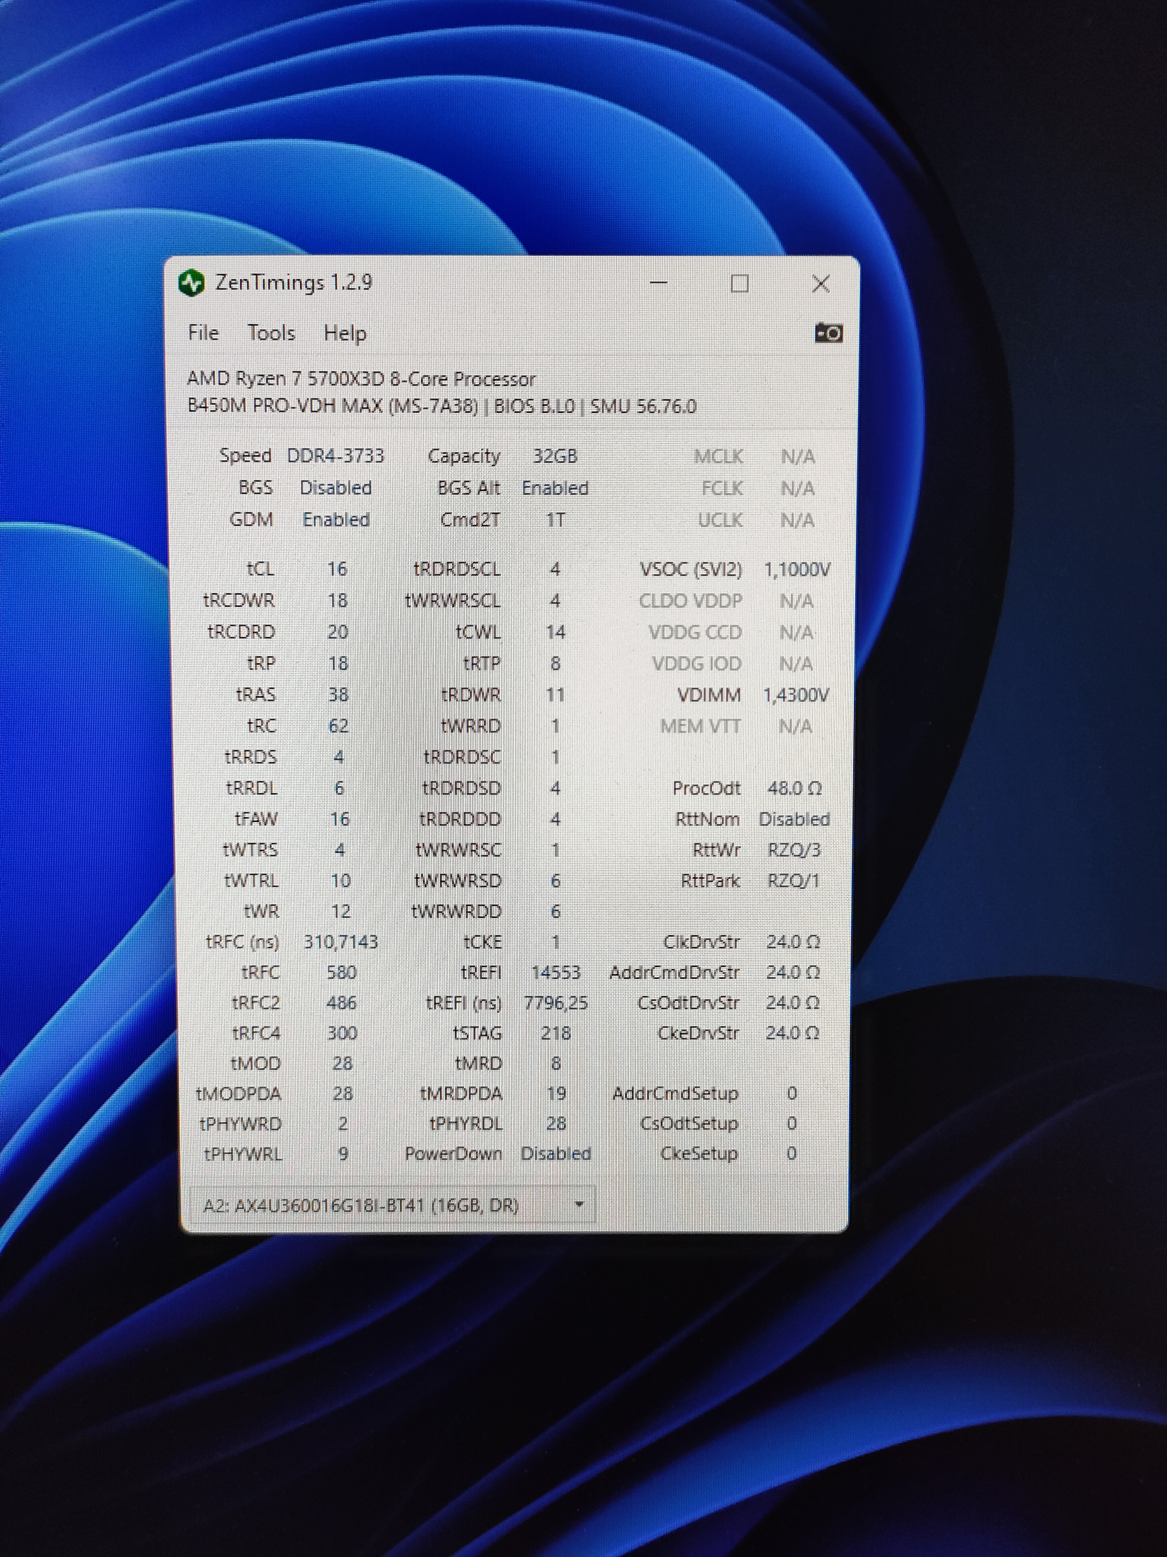This screenshot has width=1167, height=1557.
Task: Click the ZenTimings app icon in title bar
Action: 191,283
